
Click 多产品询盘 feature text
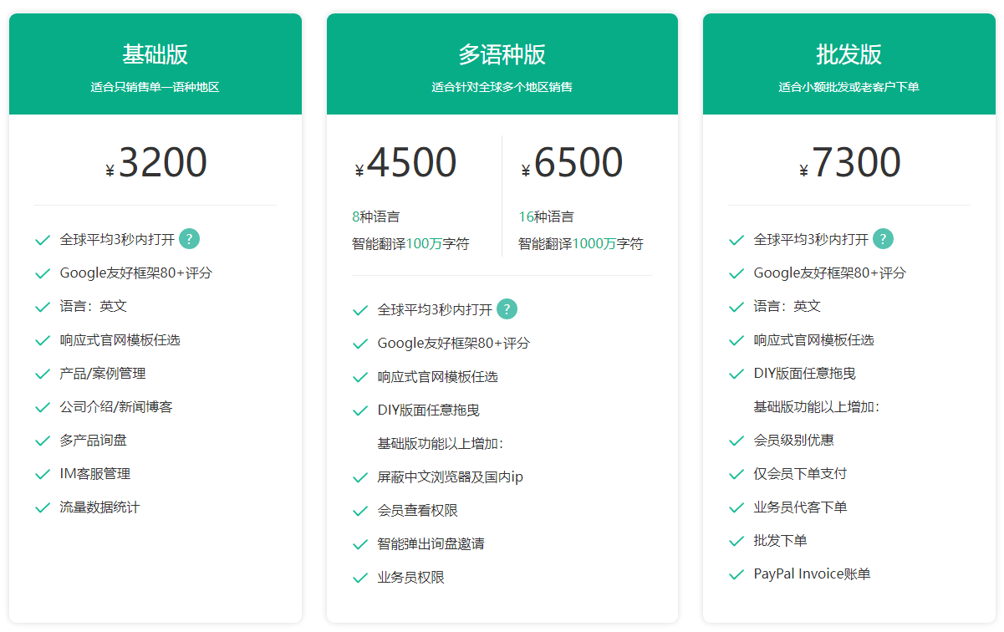(94, 441)
